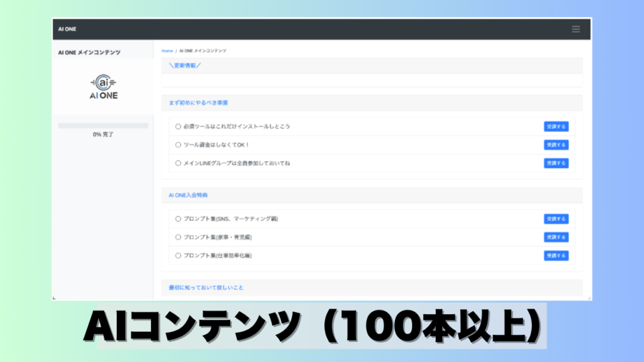Click AI ONE メインコンテンツ breadcrumb text

pyautogui.click(x=203, y=51)
